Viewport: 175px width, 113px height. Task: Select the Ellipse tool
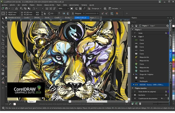coord(3,48)
